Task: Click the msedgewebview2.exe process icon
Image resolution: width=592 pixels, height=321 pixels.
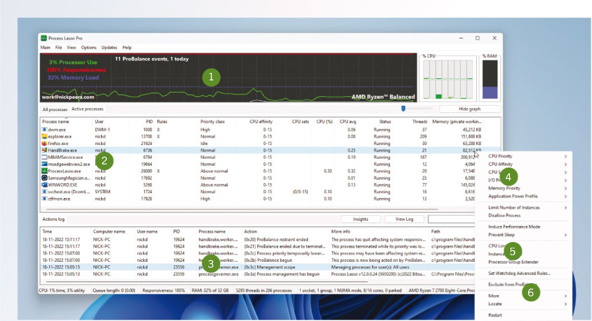Action: point(44,164)
